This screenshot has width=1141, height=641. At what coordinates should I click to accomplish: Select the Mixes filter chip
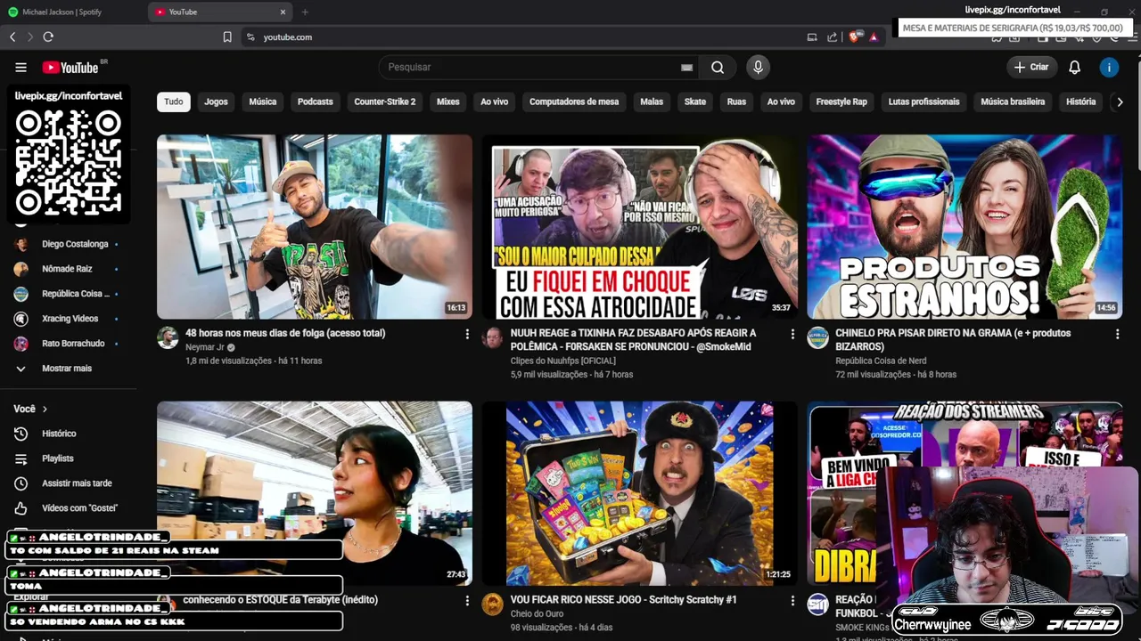click(x=448, y=101)
